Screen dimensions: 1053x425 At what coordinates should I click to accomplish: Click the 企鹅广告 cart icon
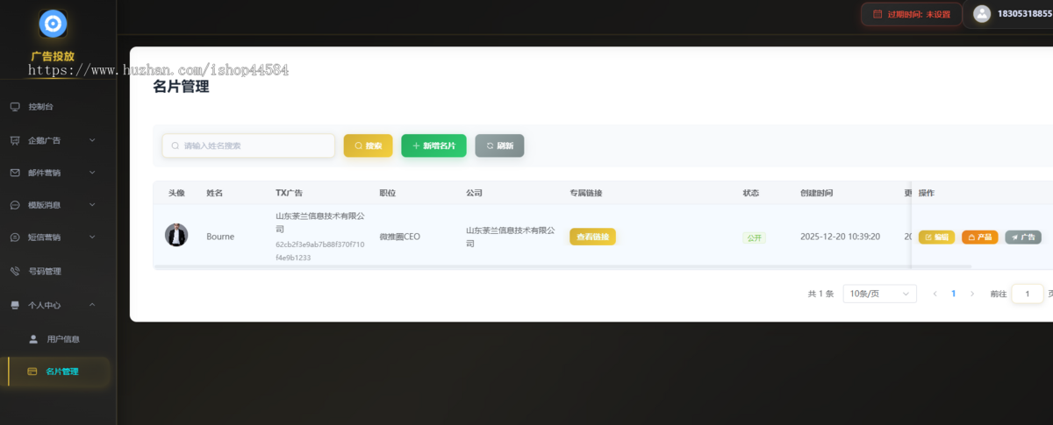click(15, 140)
